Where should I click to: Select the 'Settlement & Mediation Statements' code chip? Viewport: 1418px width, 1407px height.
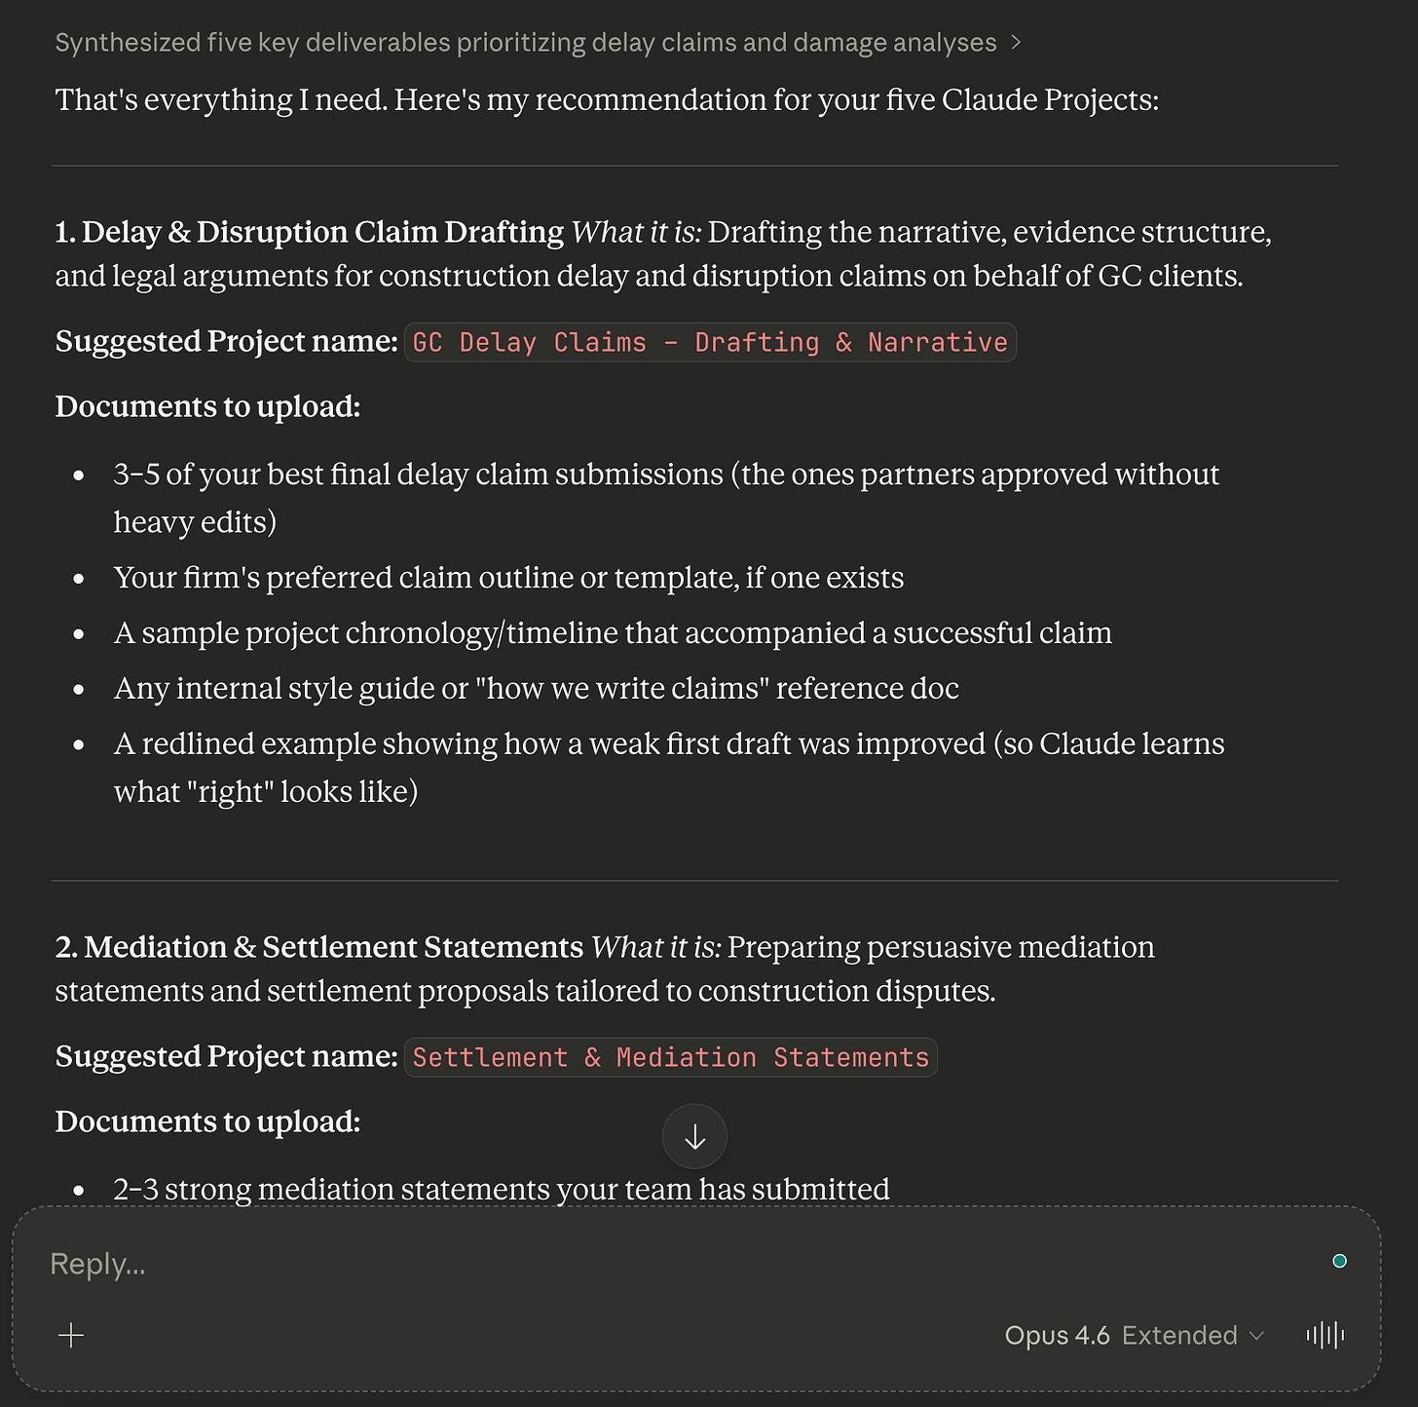(x=671, y=1057)
